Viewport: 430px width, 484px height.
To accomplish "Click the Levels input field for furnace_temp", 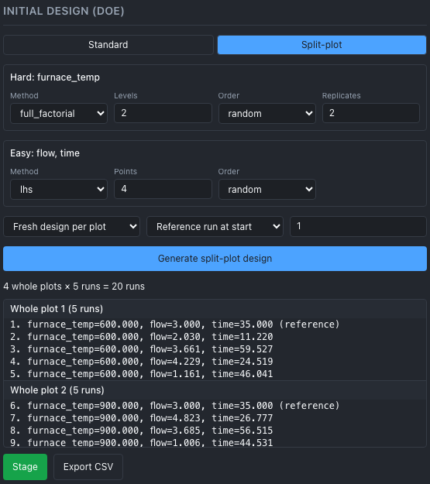I will [163, 113].
